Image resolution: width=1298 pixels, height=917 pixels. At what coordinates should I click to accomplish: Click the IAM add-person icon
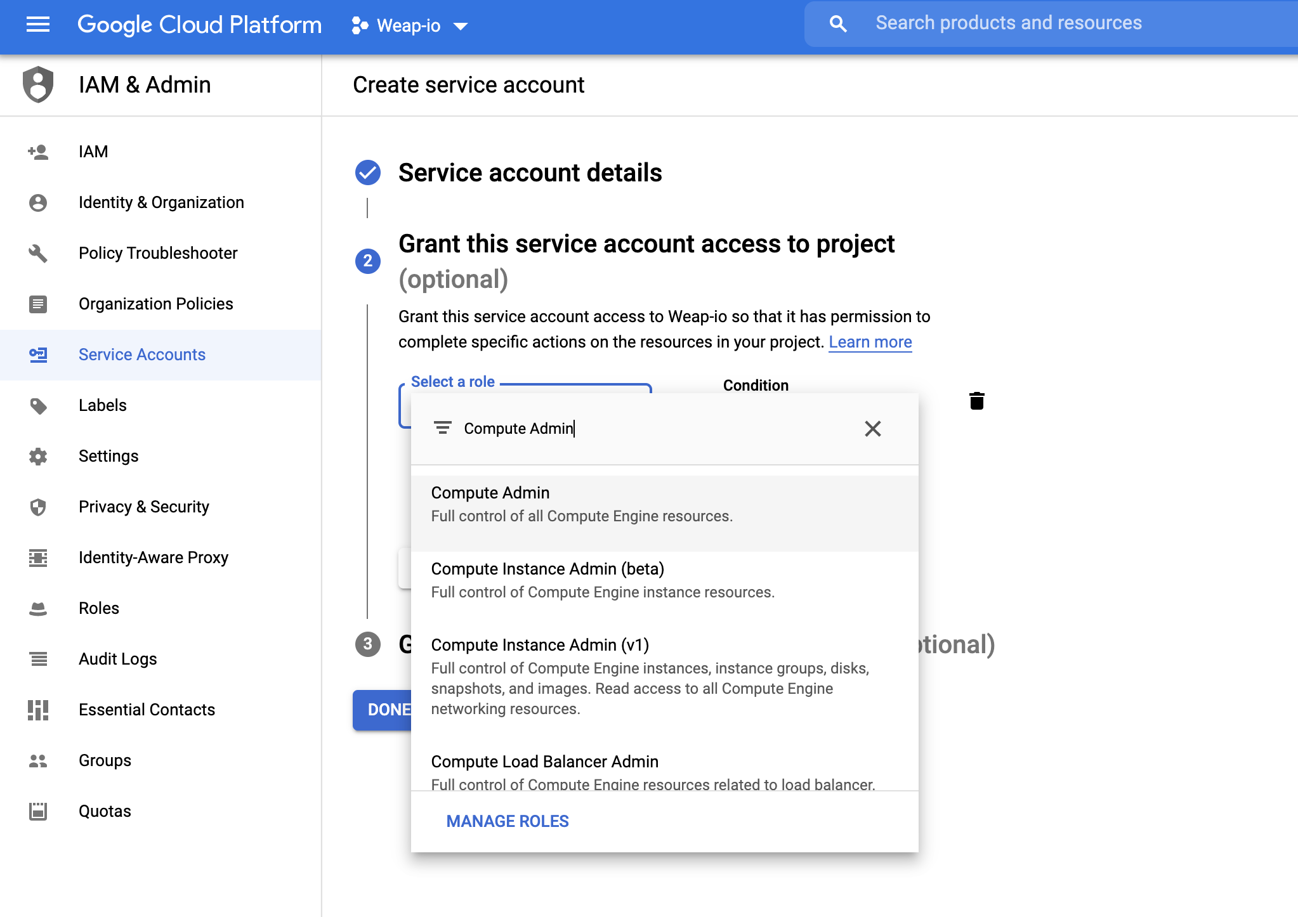point(38,152)
